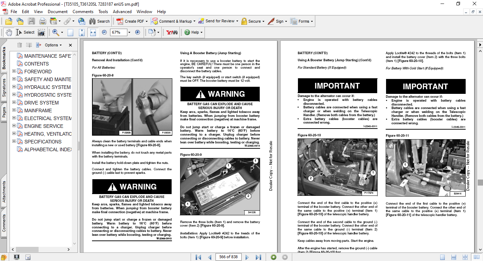Click the page number field 566 of 838

(228, 257)
